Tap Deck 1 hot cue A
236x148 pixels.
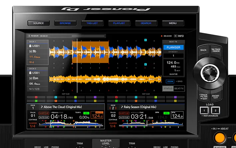pos(36,97)
